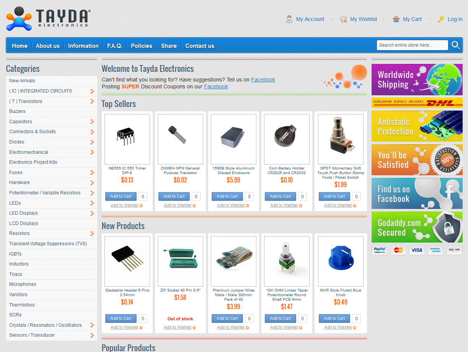
Task: Click the wishlist star for ZIF Socket
Action: point(194,328)
